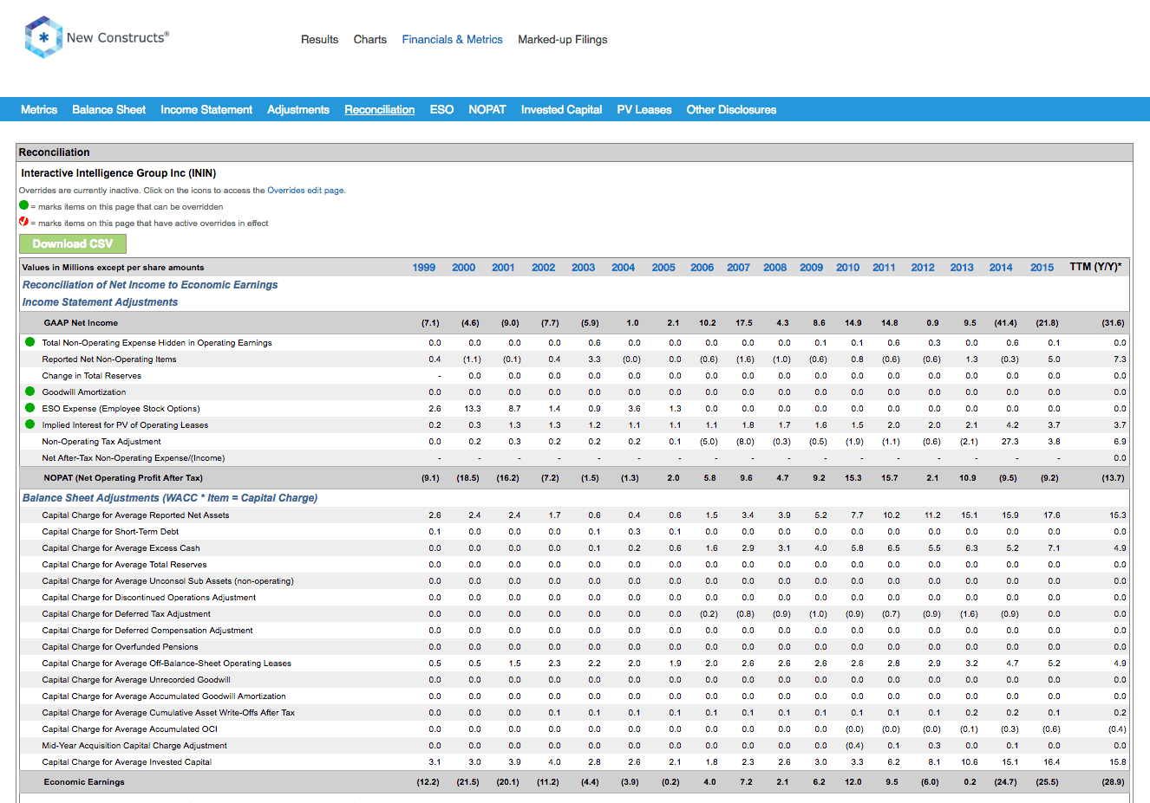Switch to the Balance Sheet tab
The image size is (1150, 803).
pyautogui.click(x=108, y=110)
